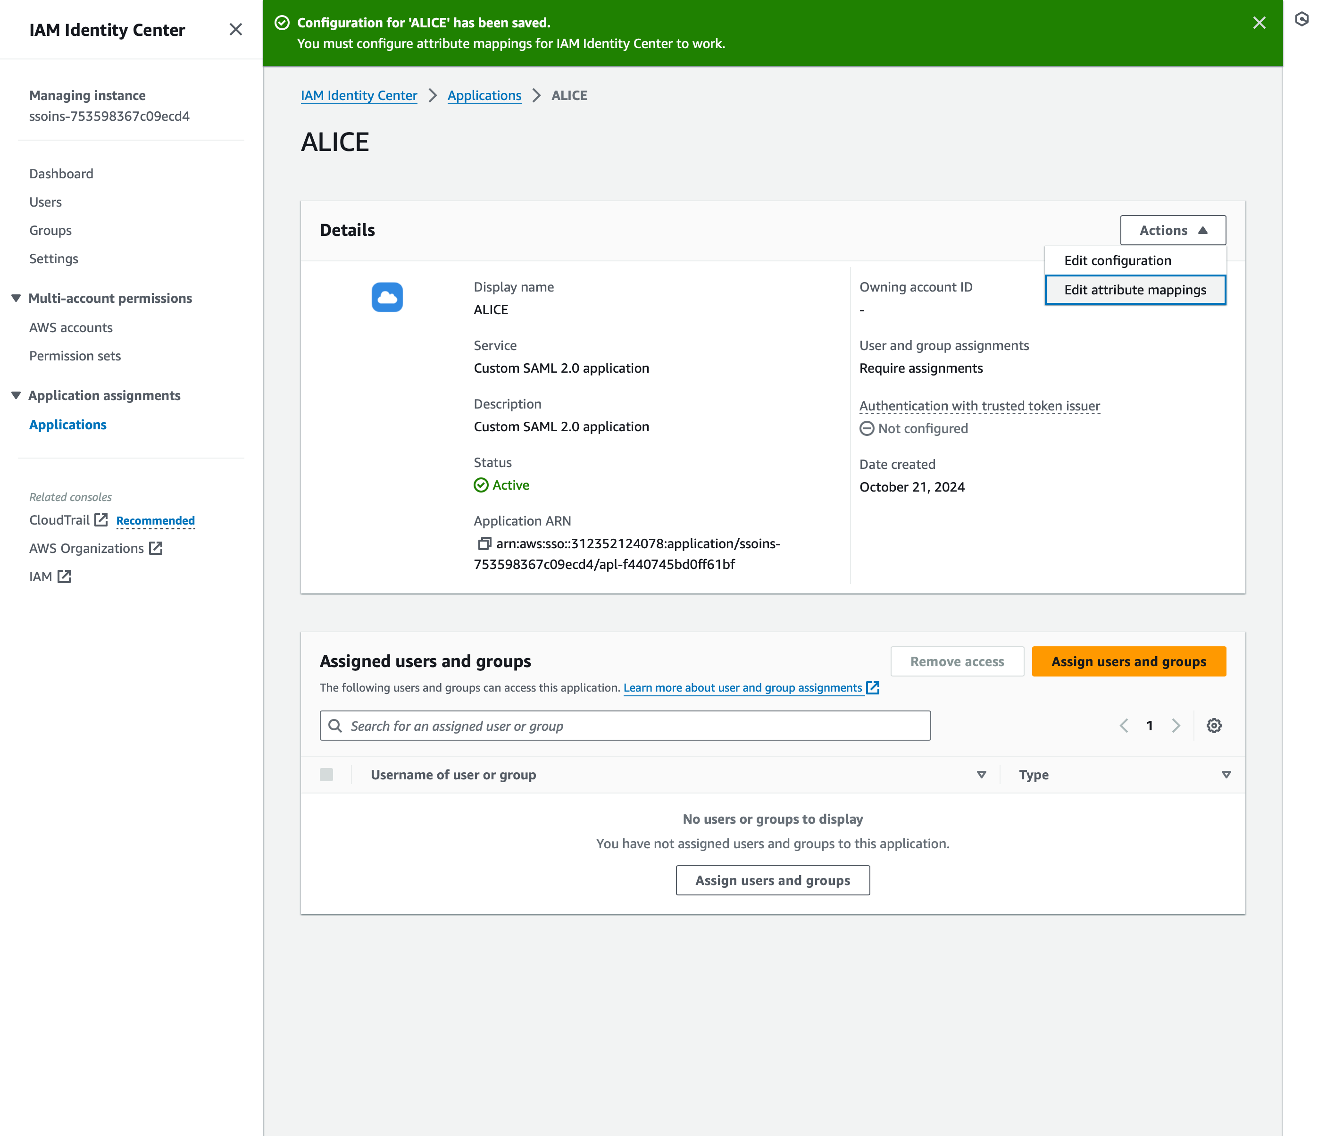Open the AWS Organizations console link
The width and height of the screenshot is (1318, 1136).
click(86, 548)
